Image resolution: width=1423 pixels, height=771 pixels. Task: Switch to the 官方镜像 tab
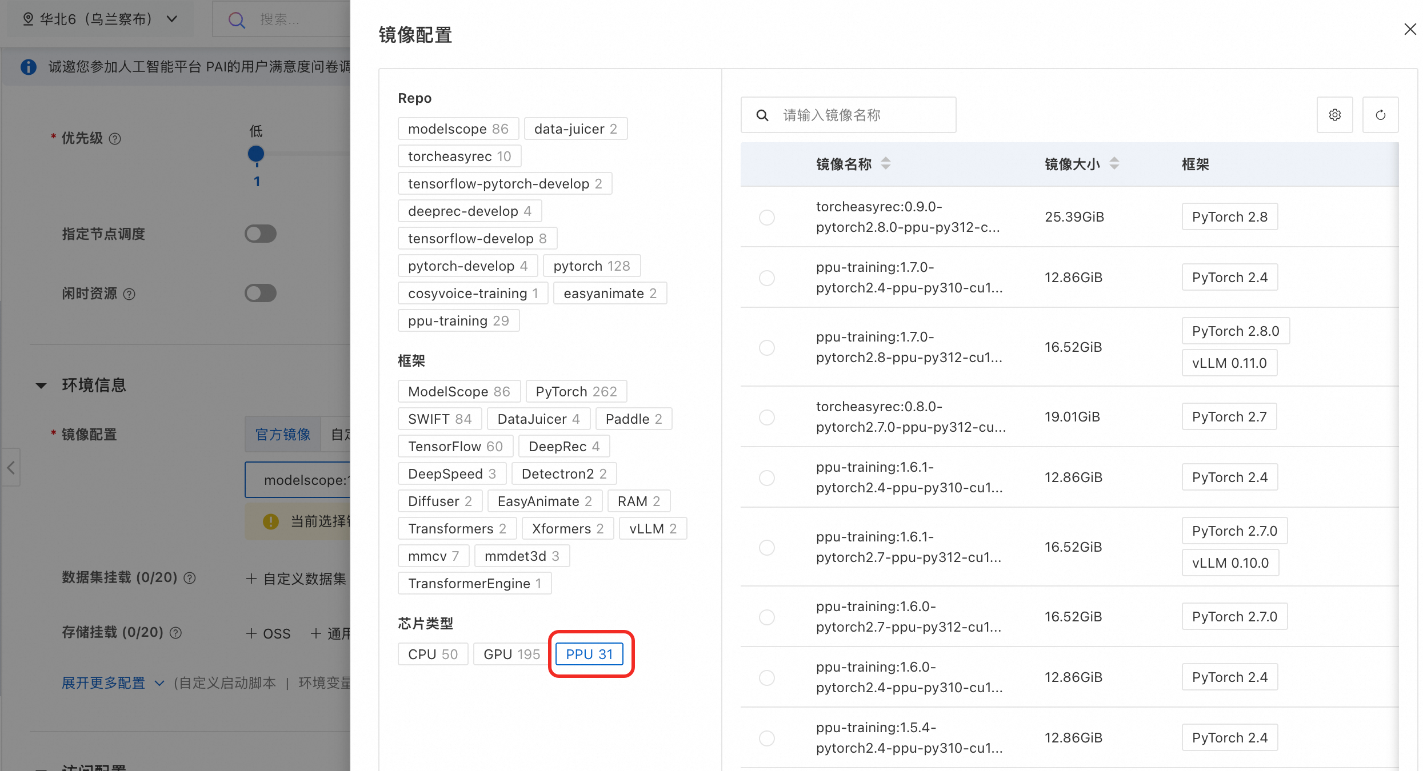click(283, 435)
